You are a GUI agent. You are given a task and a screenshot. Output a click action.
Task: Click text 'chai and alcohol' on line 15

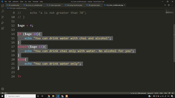click(x=94, y=38)
